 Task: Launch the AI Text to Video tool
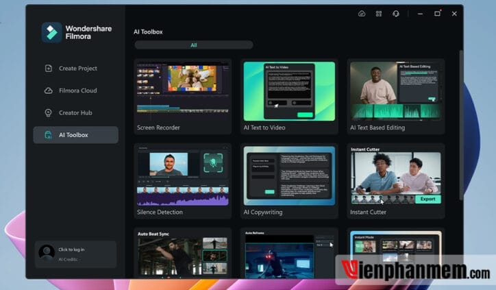[x=289, y=97]
